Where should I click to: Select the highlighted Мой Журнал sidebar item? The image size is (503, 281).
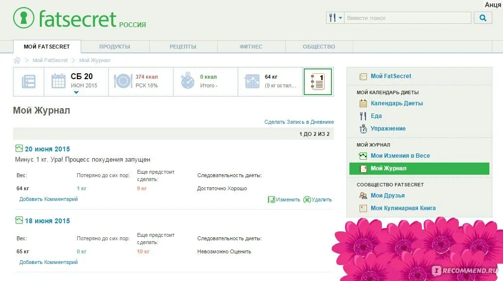point(419,168)
